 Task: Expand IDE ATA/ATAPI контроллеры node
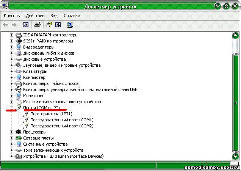click(x=11, y=35)
